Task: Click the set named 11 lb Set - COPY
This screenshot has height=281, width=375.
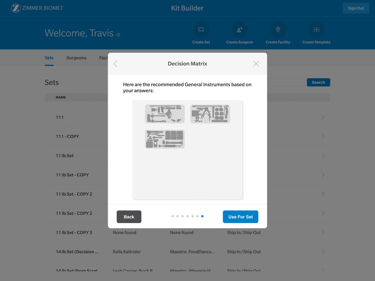Action: 72,175
